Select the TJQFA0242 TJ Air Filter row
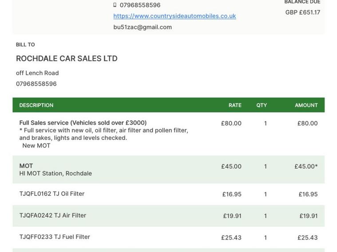The height and width of the screenshot is (252, 337). 169,216
